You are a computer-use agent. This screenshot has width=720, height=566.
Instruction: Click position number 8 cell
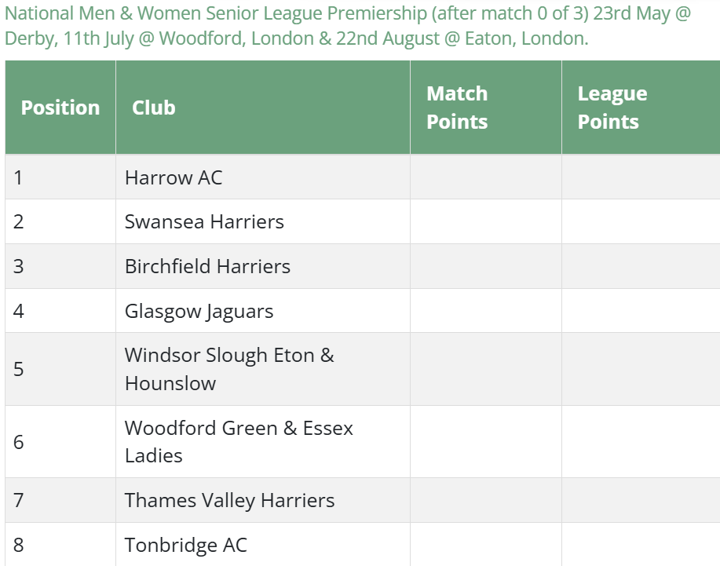[19, 545]
